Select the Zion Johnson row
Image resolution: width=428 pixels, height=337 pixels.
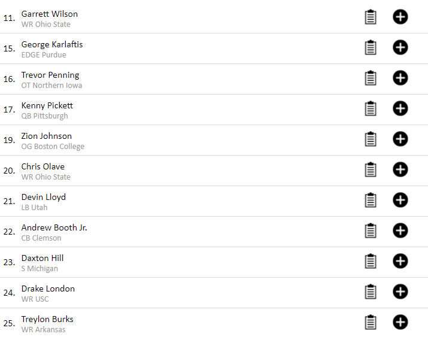click(x=214, y=140)
